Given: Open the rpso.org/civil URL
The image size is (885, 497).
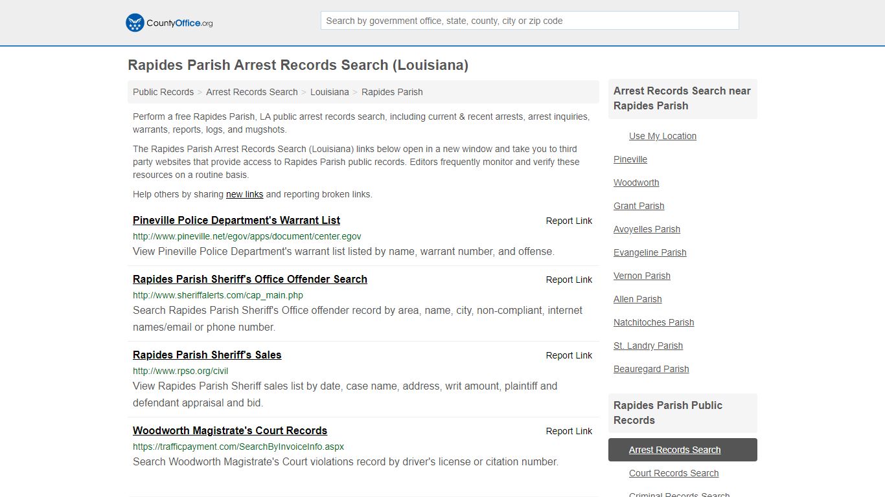Looking at the screenshot, I should tap(180, 371).
